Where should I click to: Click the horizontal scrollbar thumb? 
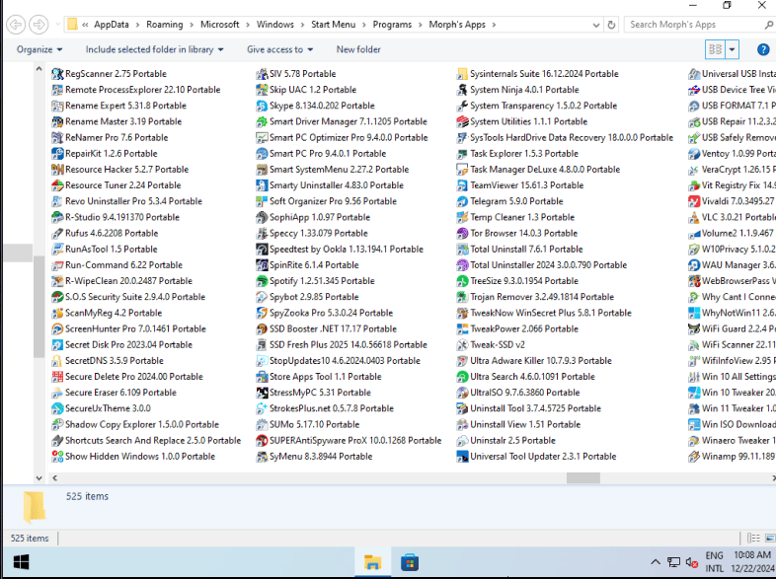tap(583, 478)
